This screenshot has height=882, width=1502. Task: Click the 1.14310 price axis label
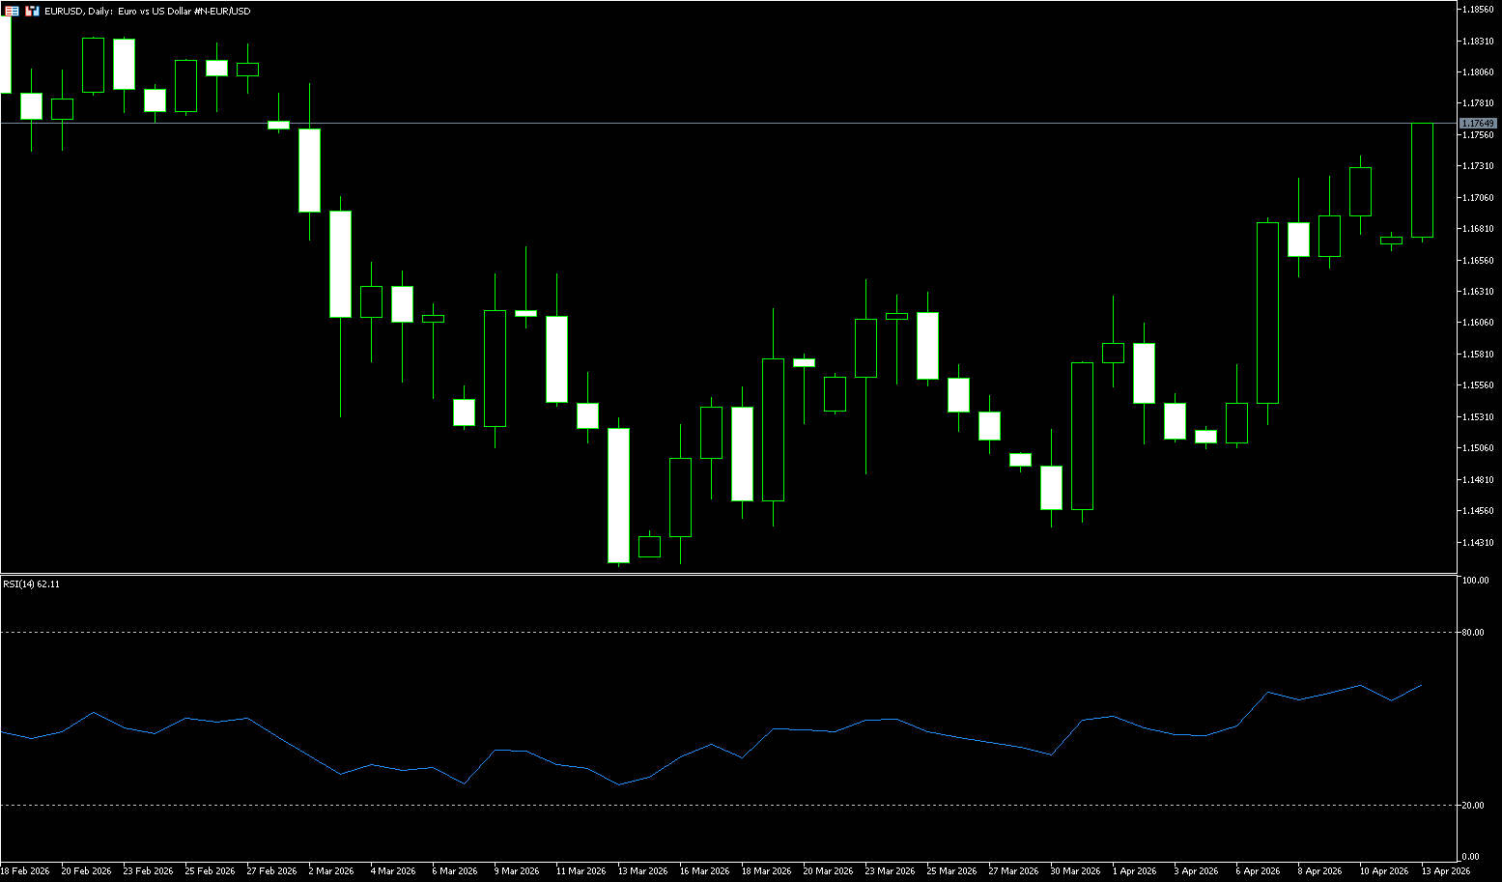1478,542
